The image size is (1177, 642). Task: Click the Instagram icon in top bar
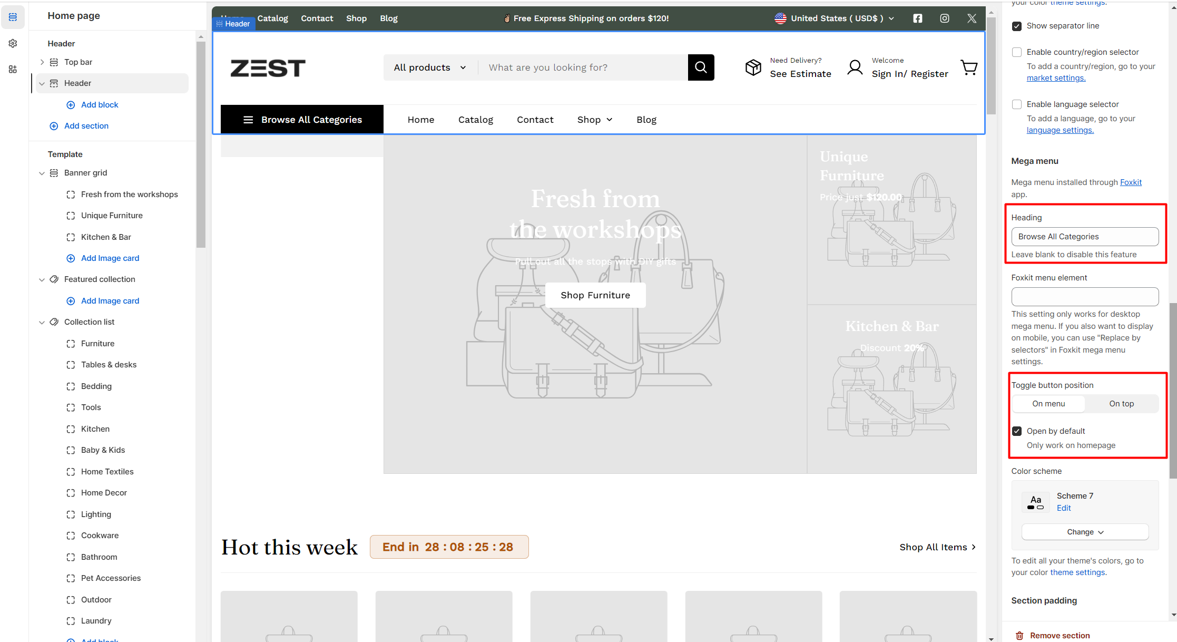click(945, 18)
